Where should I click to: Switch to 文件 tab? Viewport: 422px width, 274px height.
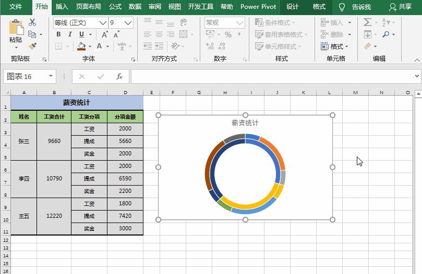16,7
